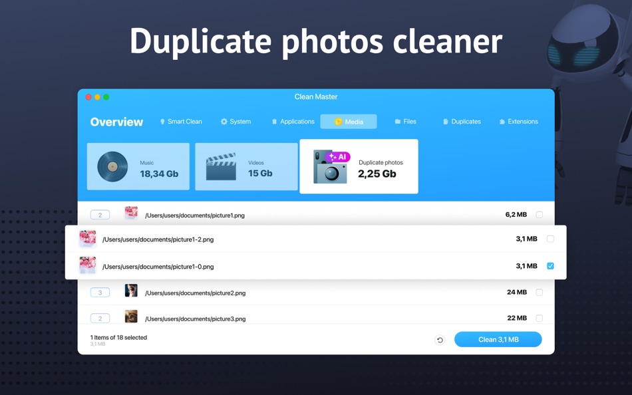Click the circular refresh icon

(440, 340)
